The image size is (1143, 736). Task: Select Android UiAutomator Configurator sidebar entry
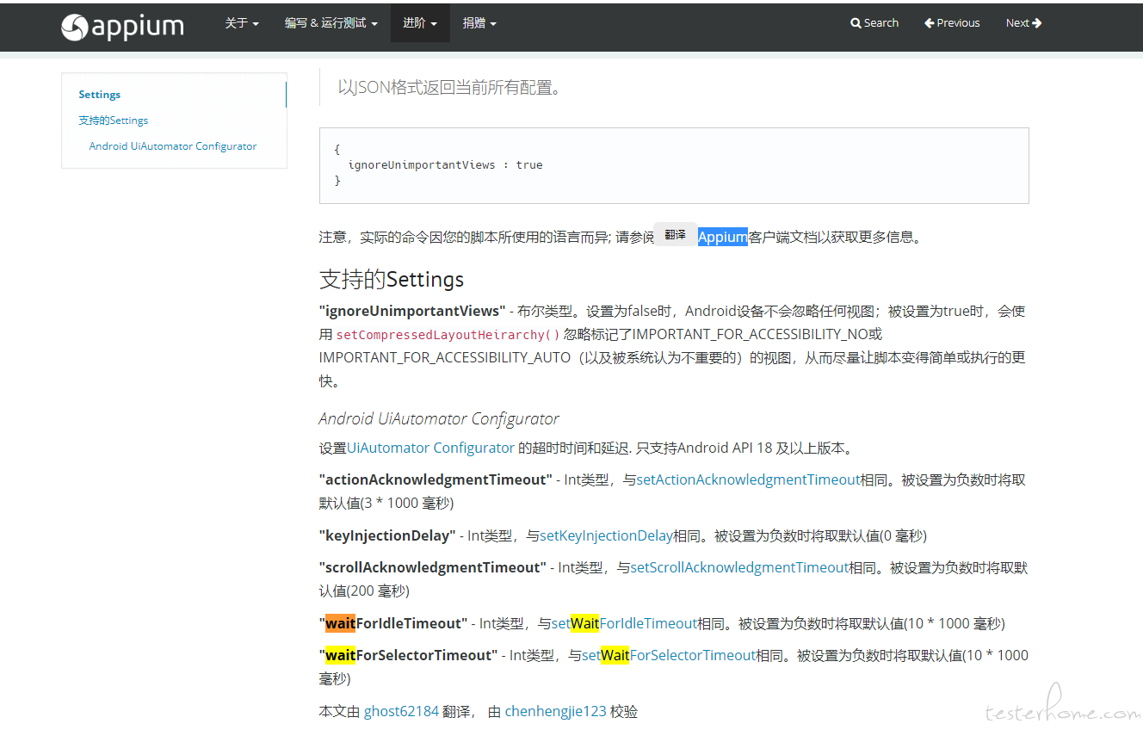coord(173,146)
